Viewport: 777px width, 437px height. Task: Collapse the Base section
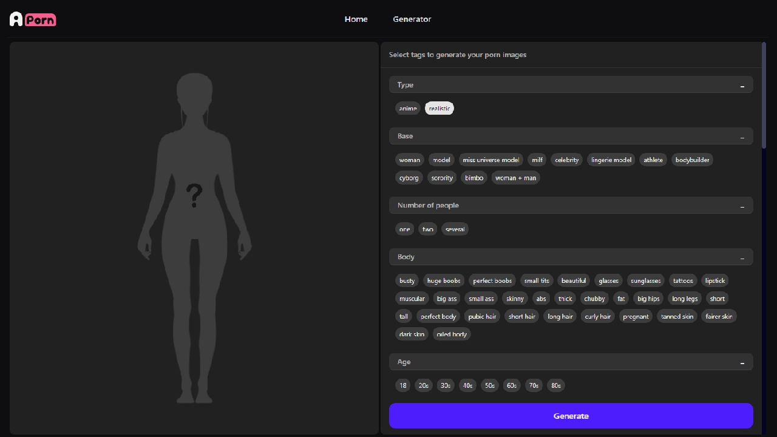coord(742,137)
